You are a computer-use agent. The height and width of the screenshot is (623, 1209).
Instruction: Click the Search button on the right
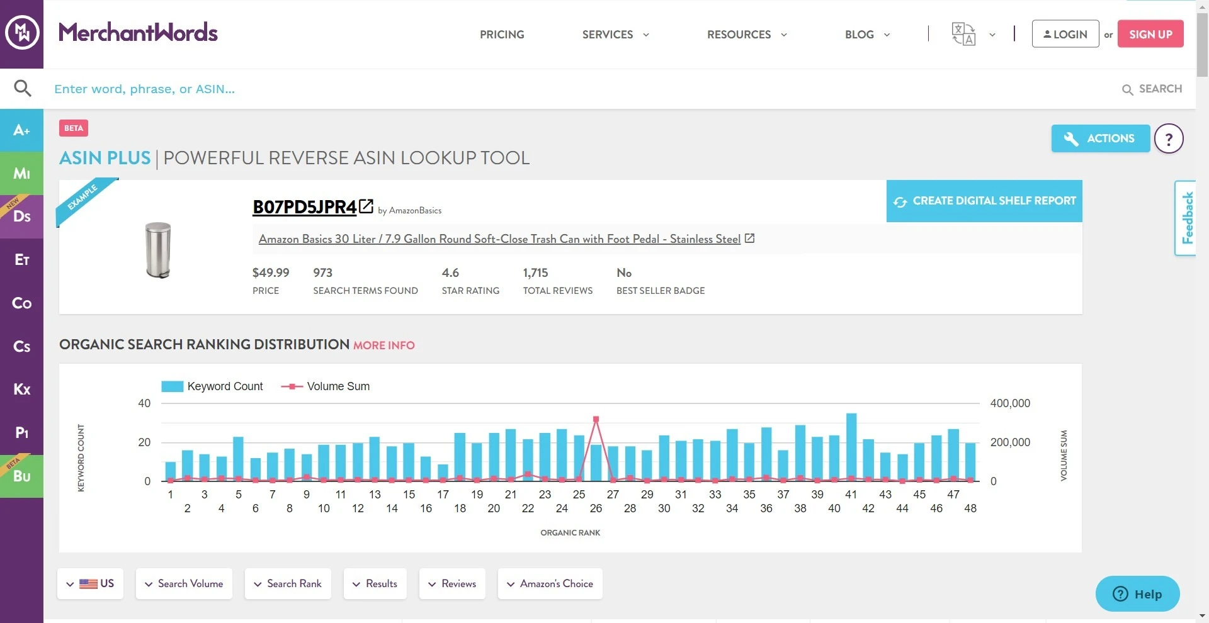1152,89
